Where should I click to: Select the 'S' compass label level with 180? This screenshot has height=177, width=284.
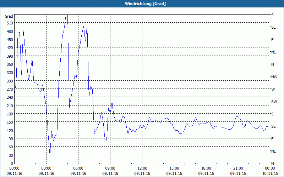tap(272, 114)
